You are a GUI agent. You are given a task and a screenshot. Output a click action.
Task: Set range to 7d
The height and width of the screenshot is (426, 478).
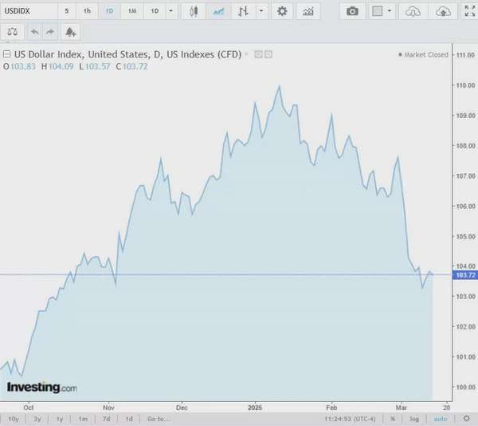[106, 419]
